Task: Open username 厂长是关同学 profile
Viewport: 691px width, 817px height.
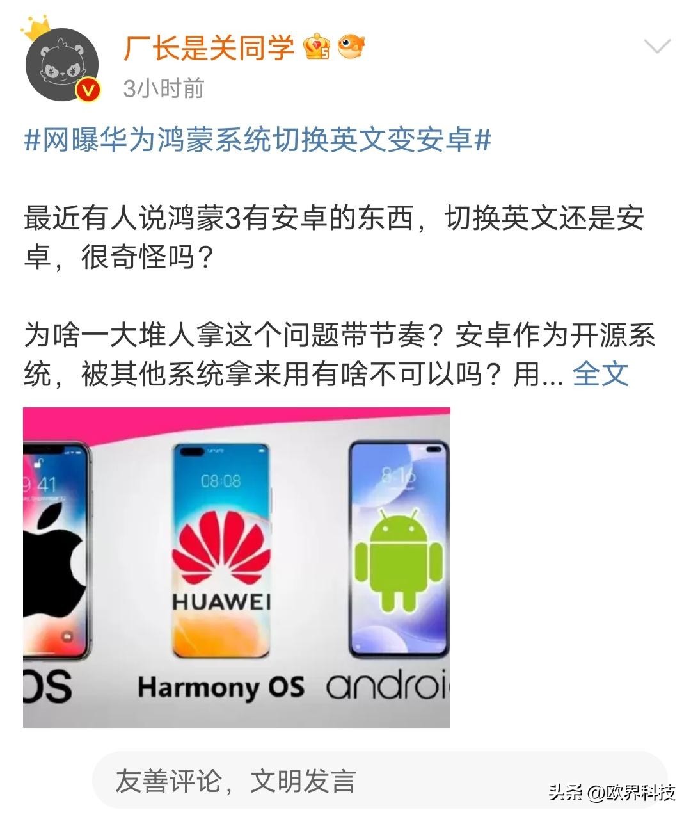Action: coord(209,48)
